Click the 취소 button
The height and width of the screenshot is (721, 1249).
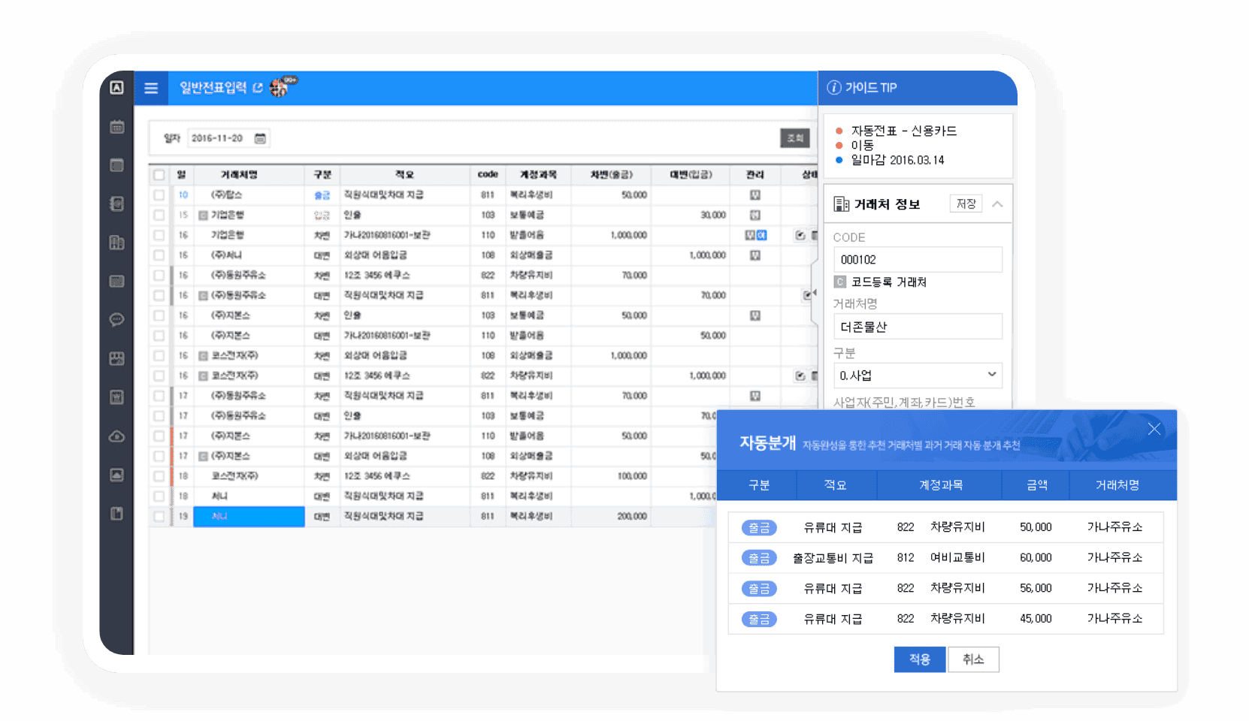tap(973, 659)
